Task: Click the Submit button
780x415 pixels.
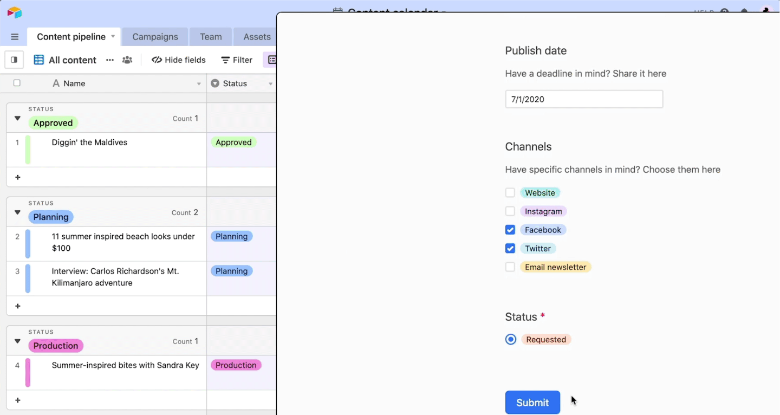Action: 532,402
